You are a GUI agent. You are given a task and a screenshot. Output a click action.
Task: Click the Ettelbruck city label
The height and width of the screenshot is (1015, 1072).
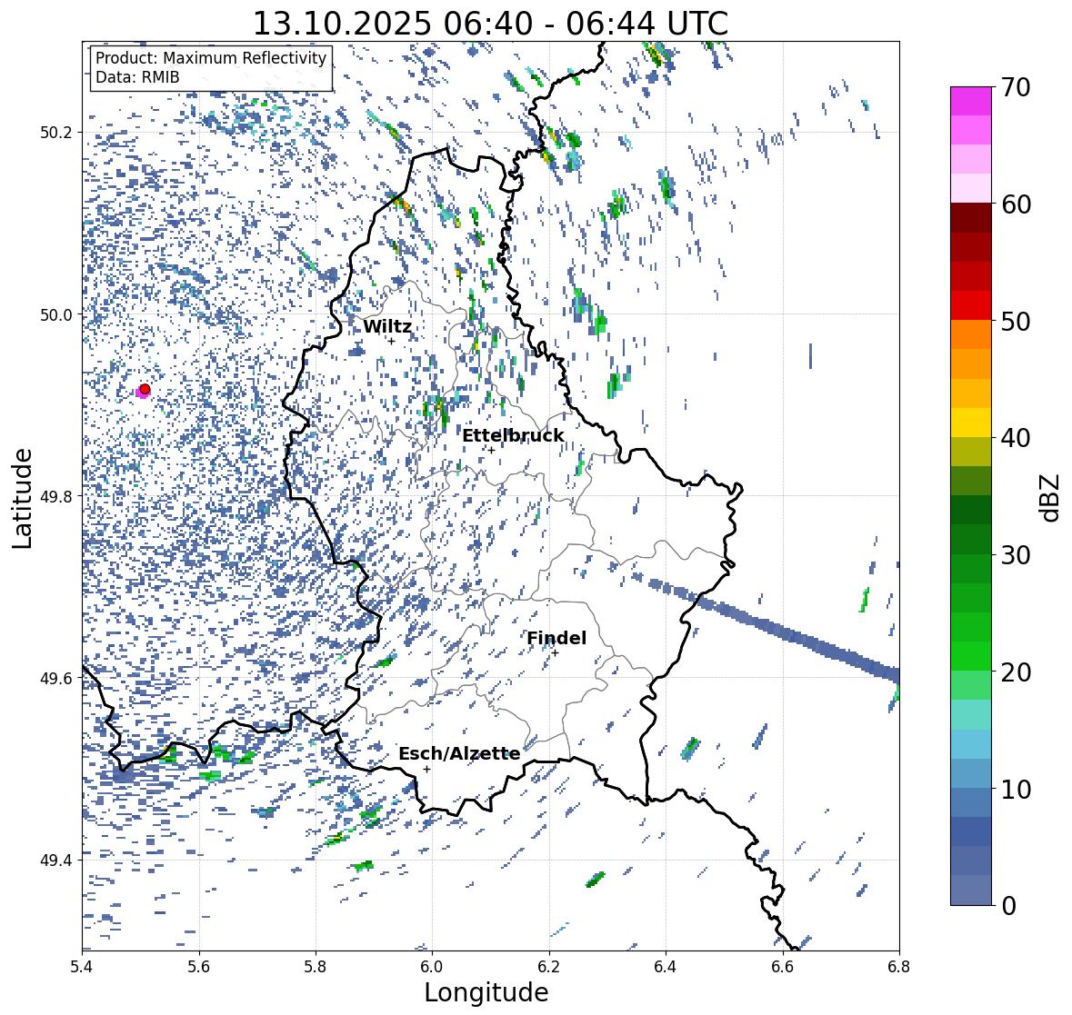click(514, 436)
